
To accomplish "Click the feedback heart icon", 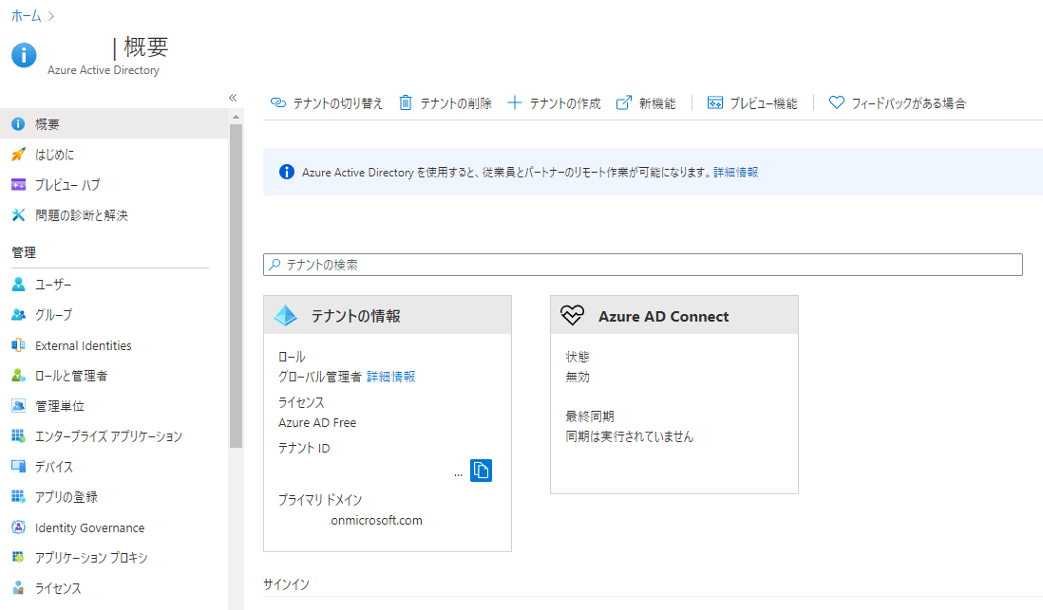I will coord(836,103).
